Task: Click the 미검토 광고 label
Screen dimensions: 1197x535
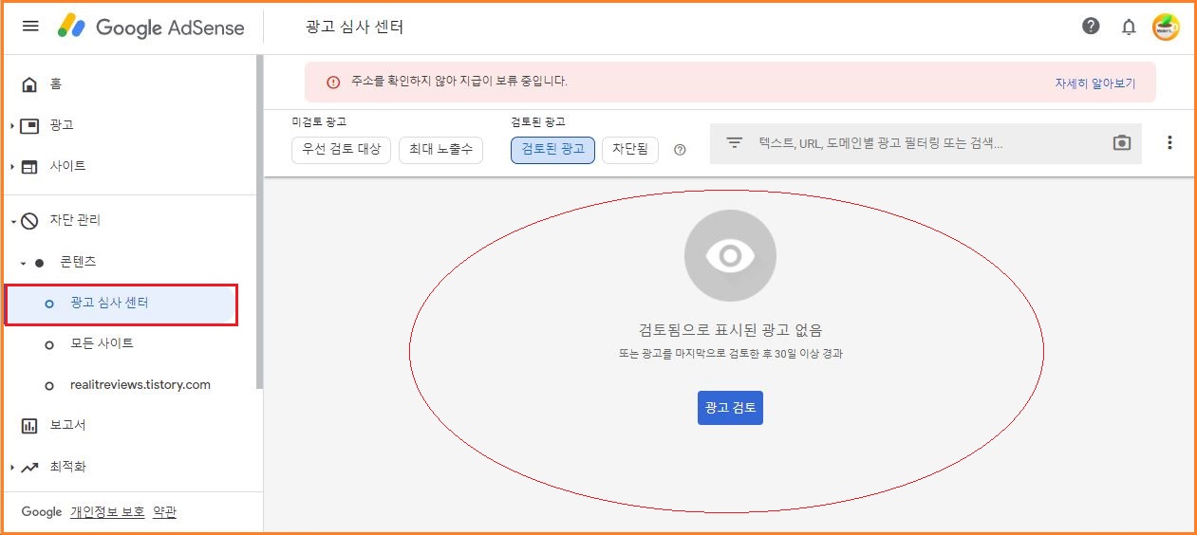Action: point(319,122)
